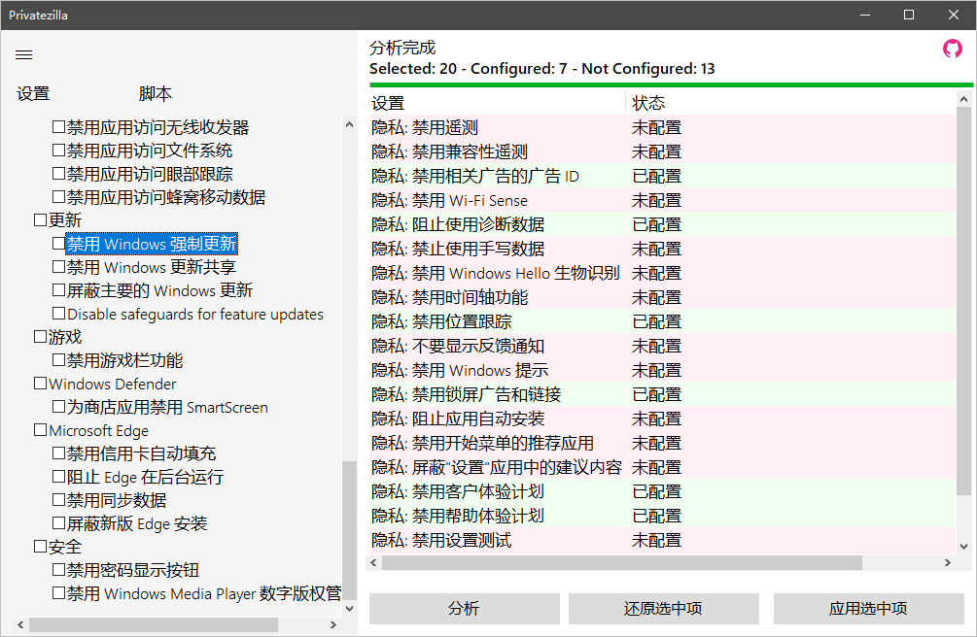Check the 更新 category checkbox
977x637 pixels.
click(41, 219)
